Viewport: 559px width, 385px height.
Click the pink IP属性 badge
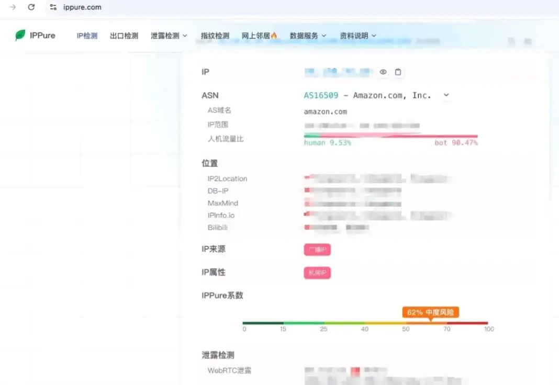point(317,273)
